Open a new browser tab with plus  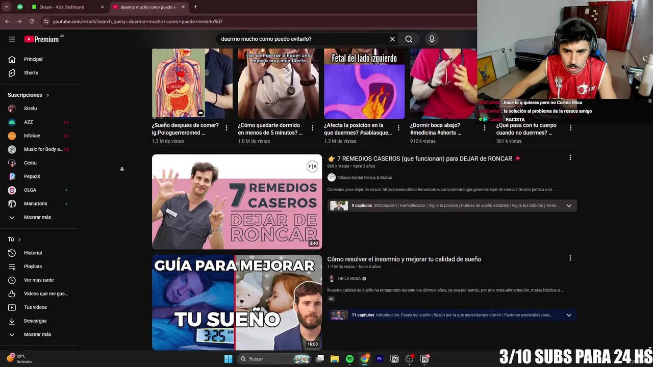click(x=195, y=7)
